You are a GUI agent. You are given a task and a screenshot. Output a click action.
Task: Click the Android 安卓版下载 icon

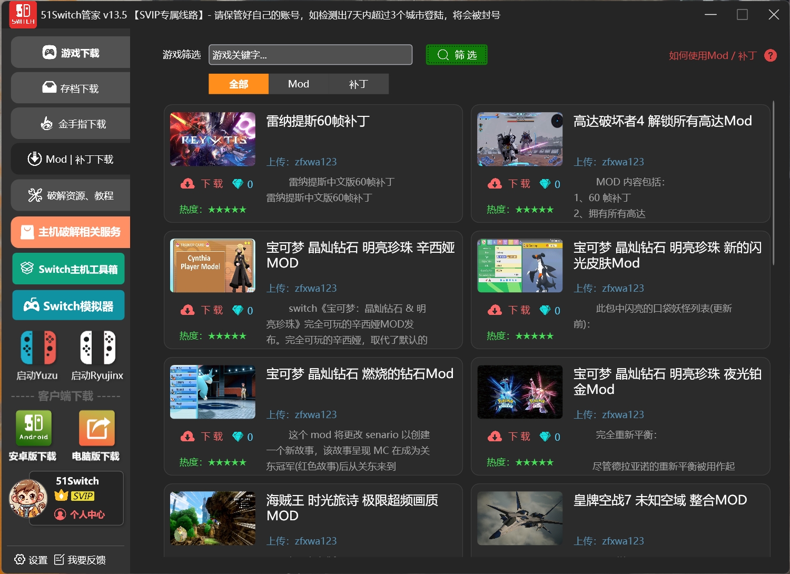tap(34, 428)
